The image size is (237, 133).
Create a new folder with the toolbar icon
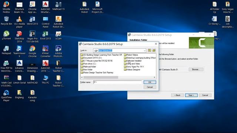click(154, 51)
